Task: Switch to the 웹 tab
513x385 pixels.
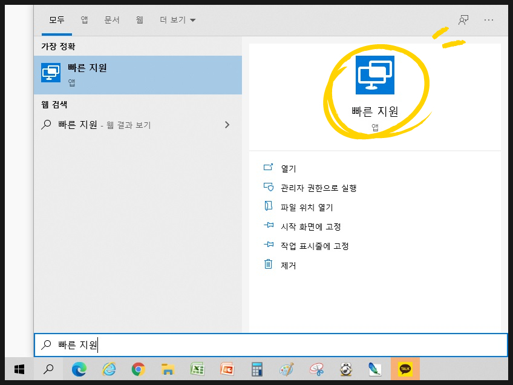Action: 140,20
